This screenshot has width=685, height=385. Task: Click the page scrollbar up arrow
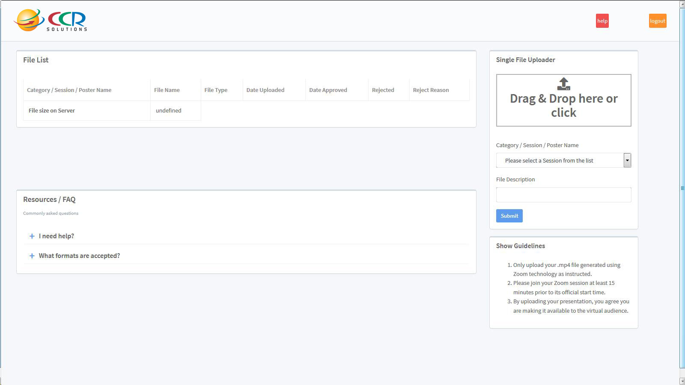(682, 4)
